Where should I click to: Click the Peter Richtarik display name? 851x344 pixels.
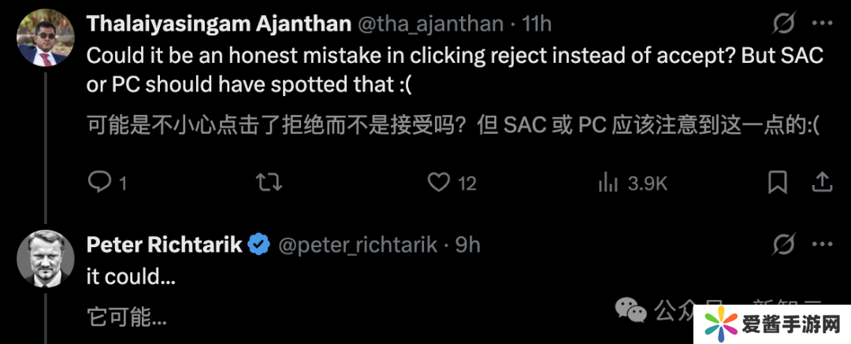(164, 245)
